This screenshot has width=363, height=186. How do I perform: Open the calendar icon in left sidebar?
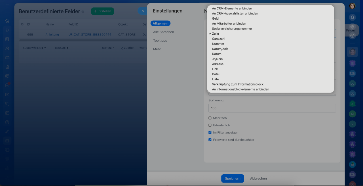pyautogui.click(x=7, y=113)
